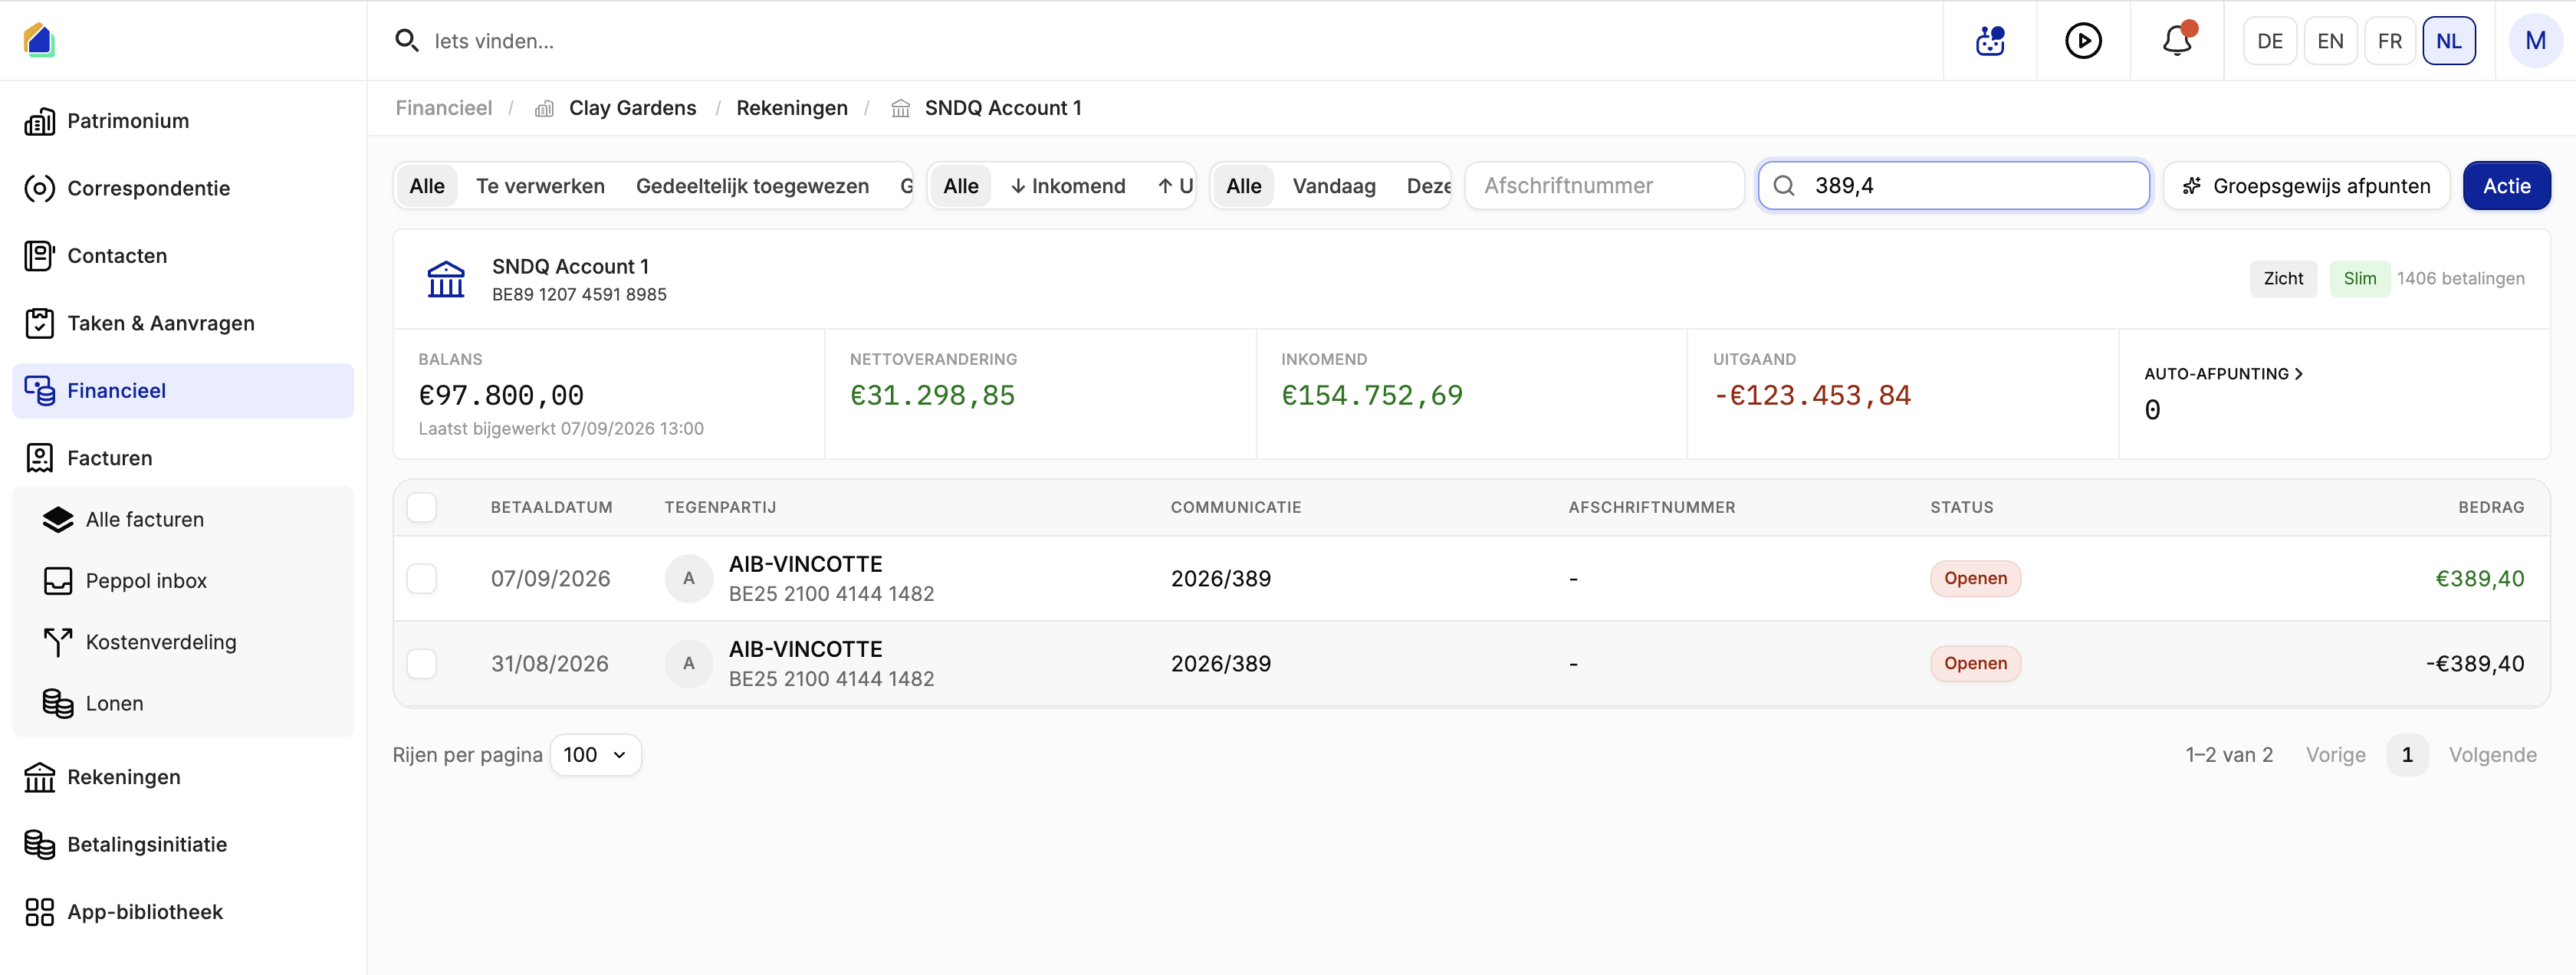Click the play tutorial icon
This screenshot has height=975, width=2576.
(2083, 41)
